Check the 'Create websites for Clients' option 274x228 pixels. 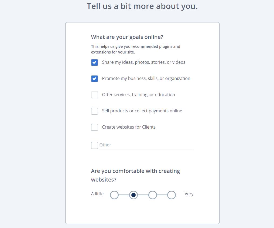click(x=94, y=127)
